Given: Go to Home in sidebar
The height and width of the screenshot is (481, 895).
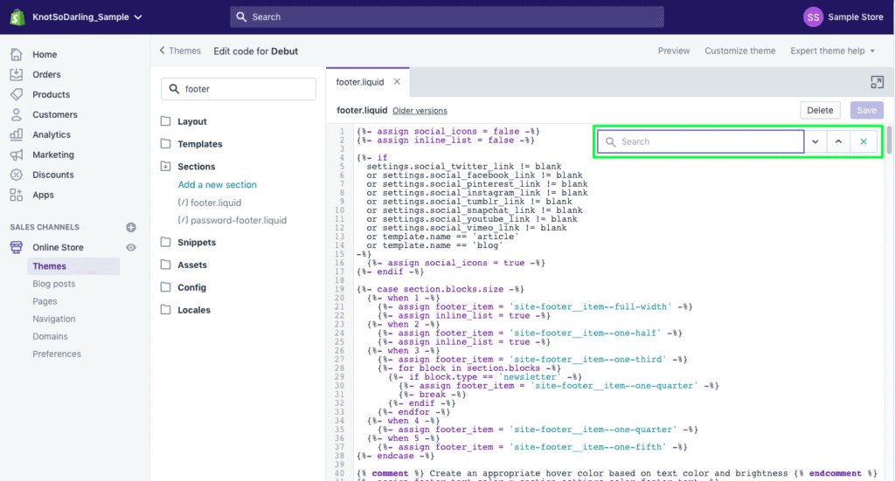Looking at the screenshot, I should [x=45, y=55].
